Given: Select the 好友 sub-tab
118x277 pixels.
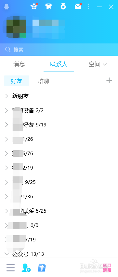Looking at the screenshot, I should coord(17,81).
